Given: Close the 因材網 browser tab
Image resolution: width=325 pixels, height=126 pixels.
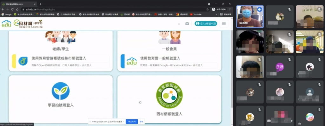Looking at the screenshot, I should (x=34, y=4).
